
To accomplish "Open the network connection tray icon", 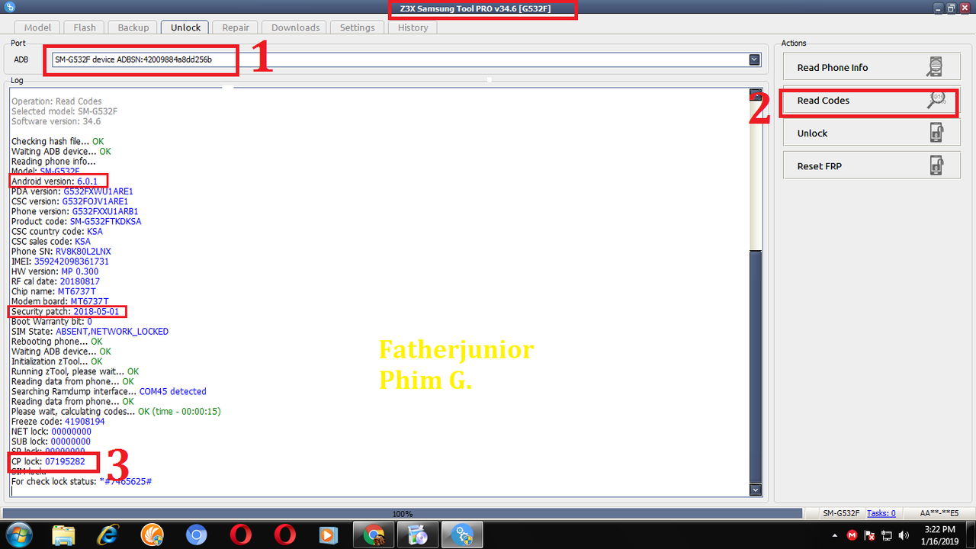I will [887, 535].
